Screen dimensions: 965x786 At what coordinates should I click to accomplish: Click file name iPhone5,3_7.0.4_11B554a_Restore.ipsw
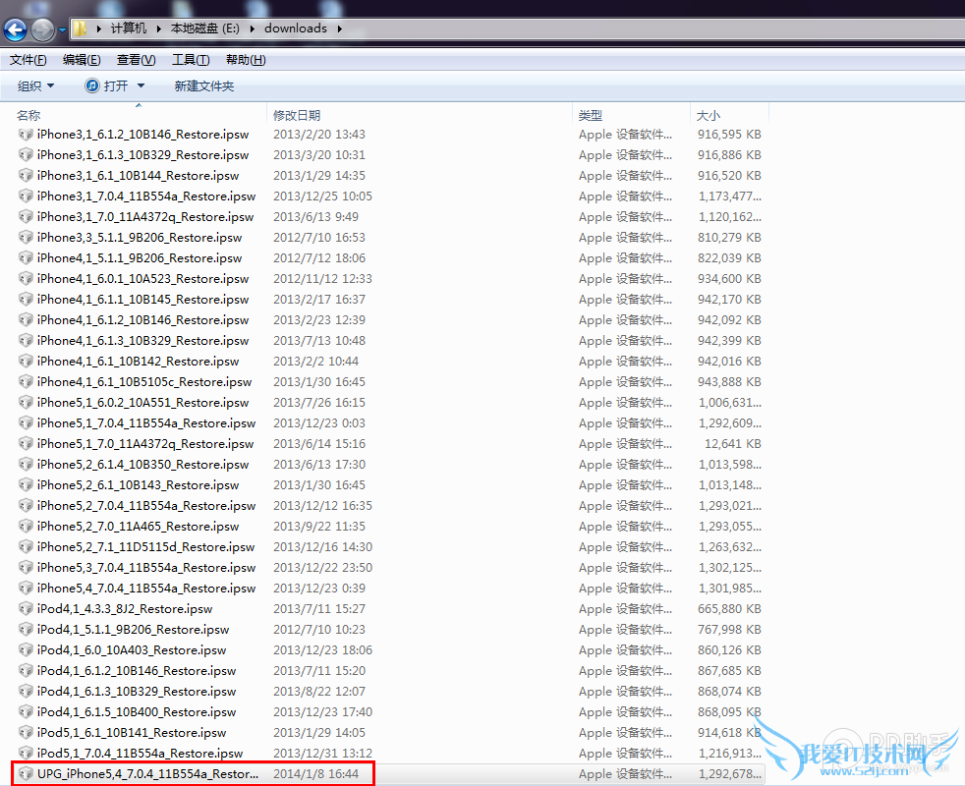(x=146, y=568)
